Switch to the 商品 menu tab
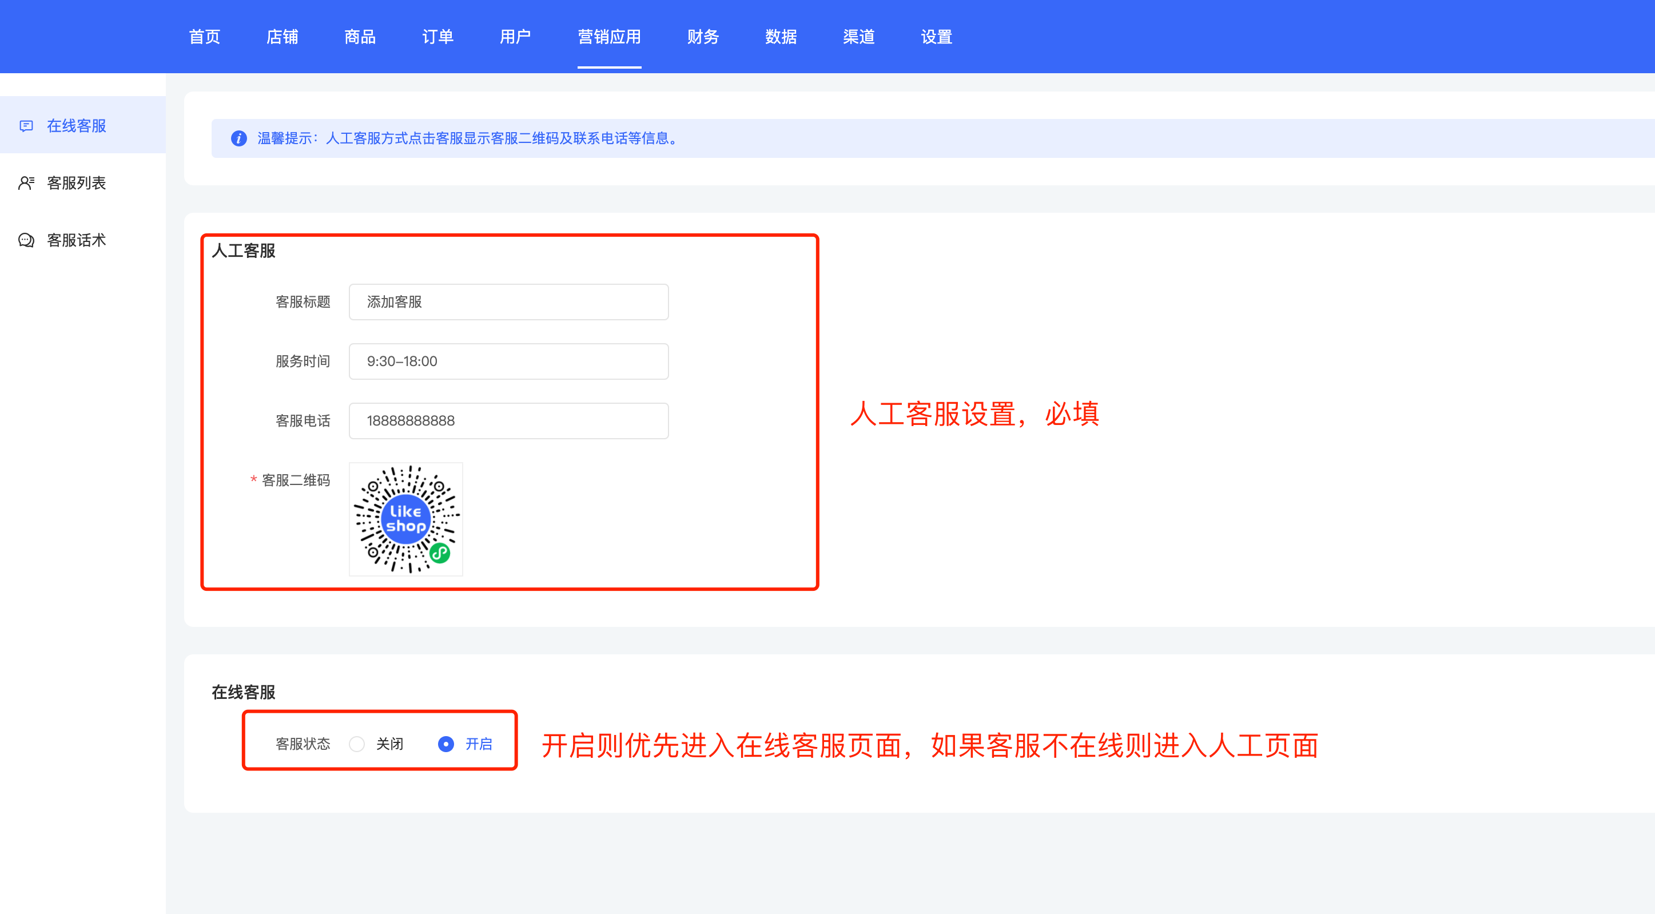1655x914 pixels. click(360, 37)
